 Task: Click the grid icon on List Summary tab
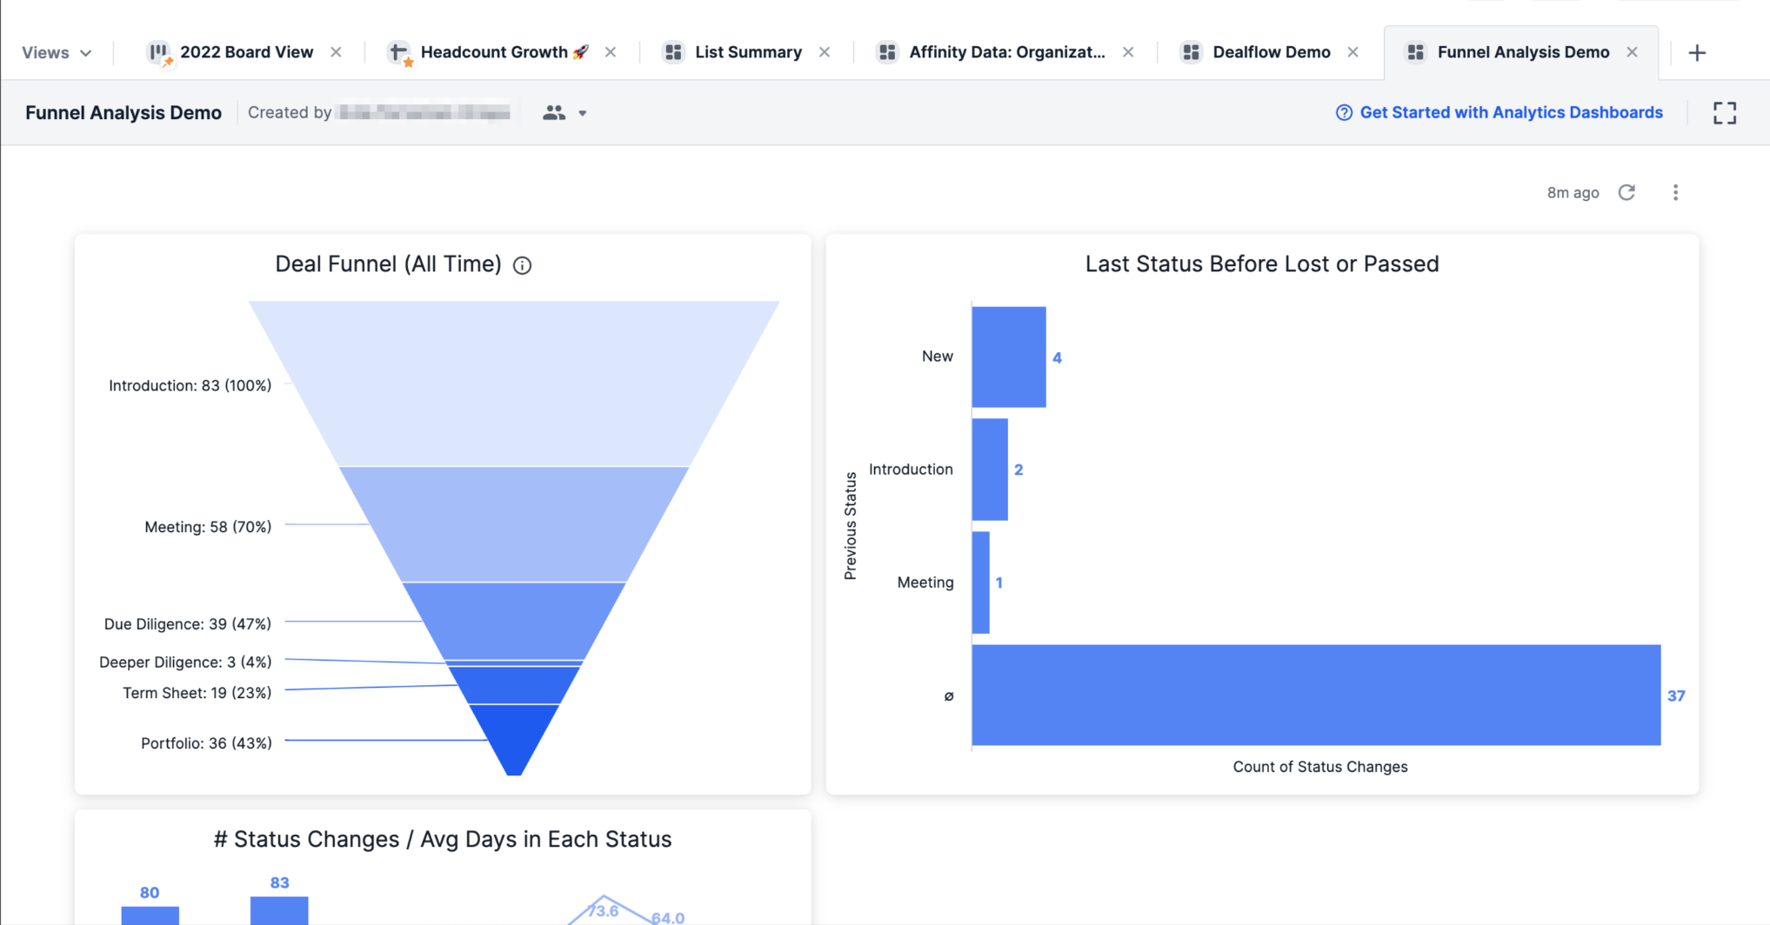click(672, 52)
